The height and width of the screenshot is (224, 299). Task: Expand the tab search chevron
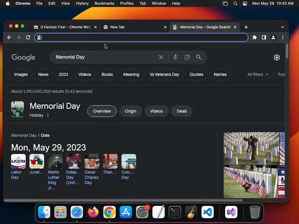(x=283, y=27)
